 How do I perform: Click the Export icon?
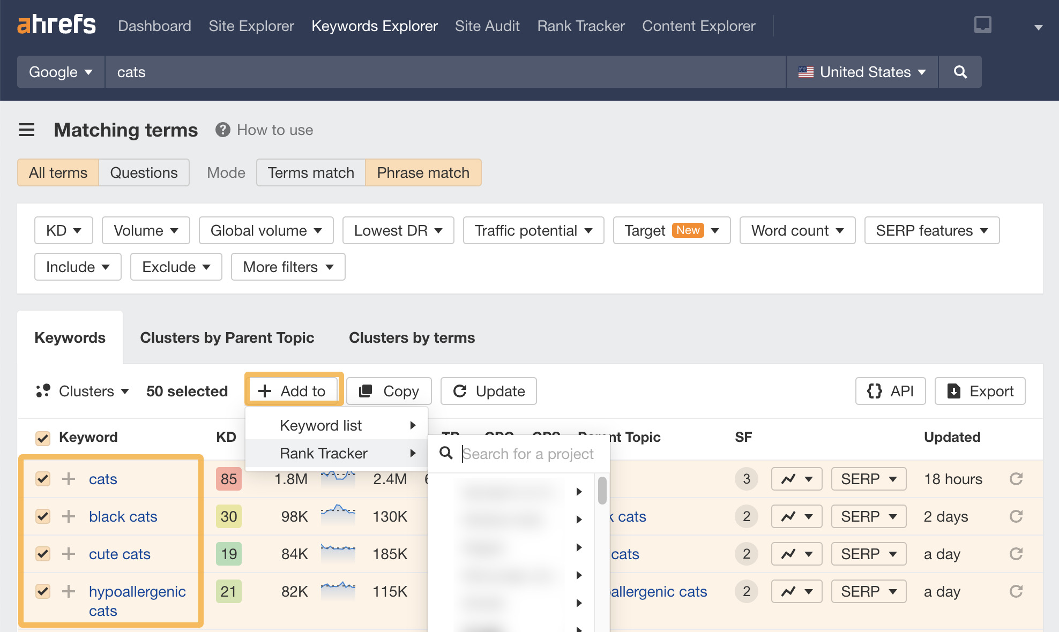click(x=954, y=391)
